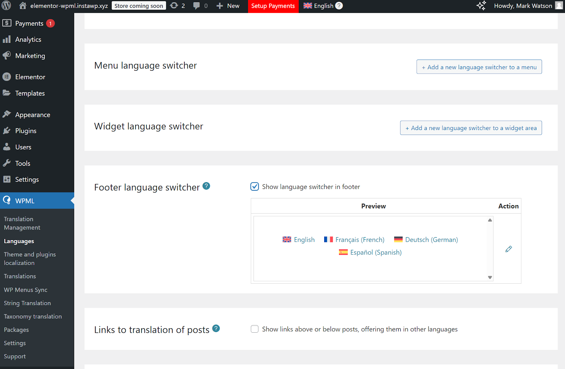Open the updates icon showing 2
The height and width of the screenshot is (369, 565).
(174, 6)
